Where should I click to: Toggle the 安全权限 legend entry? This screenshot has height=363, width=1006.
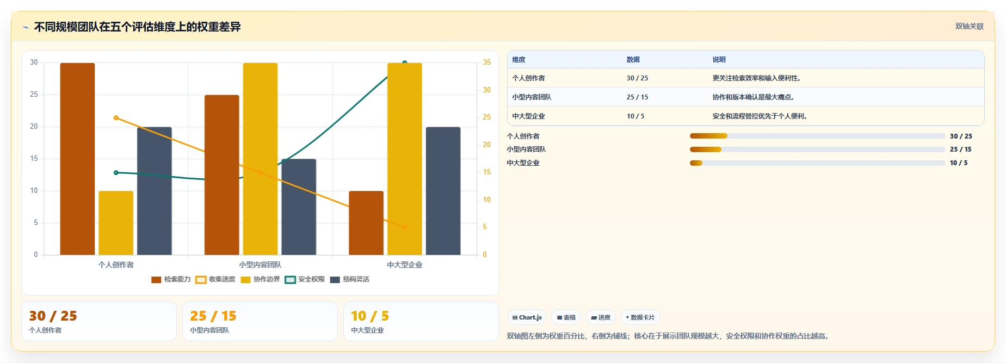tap(305, 279)
